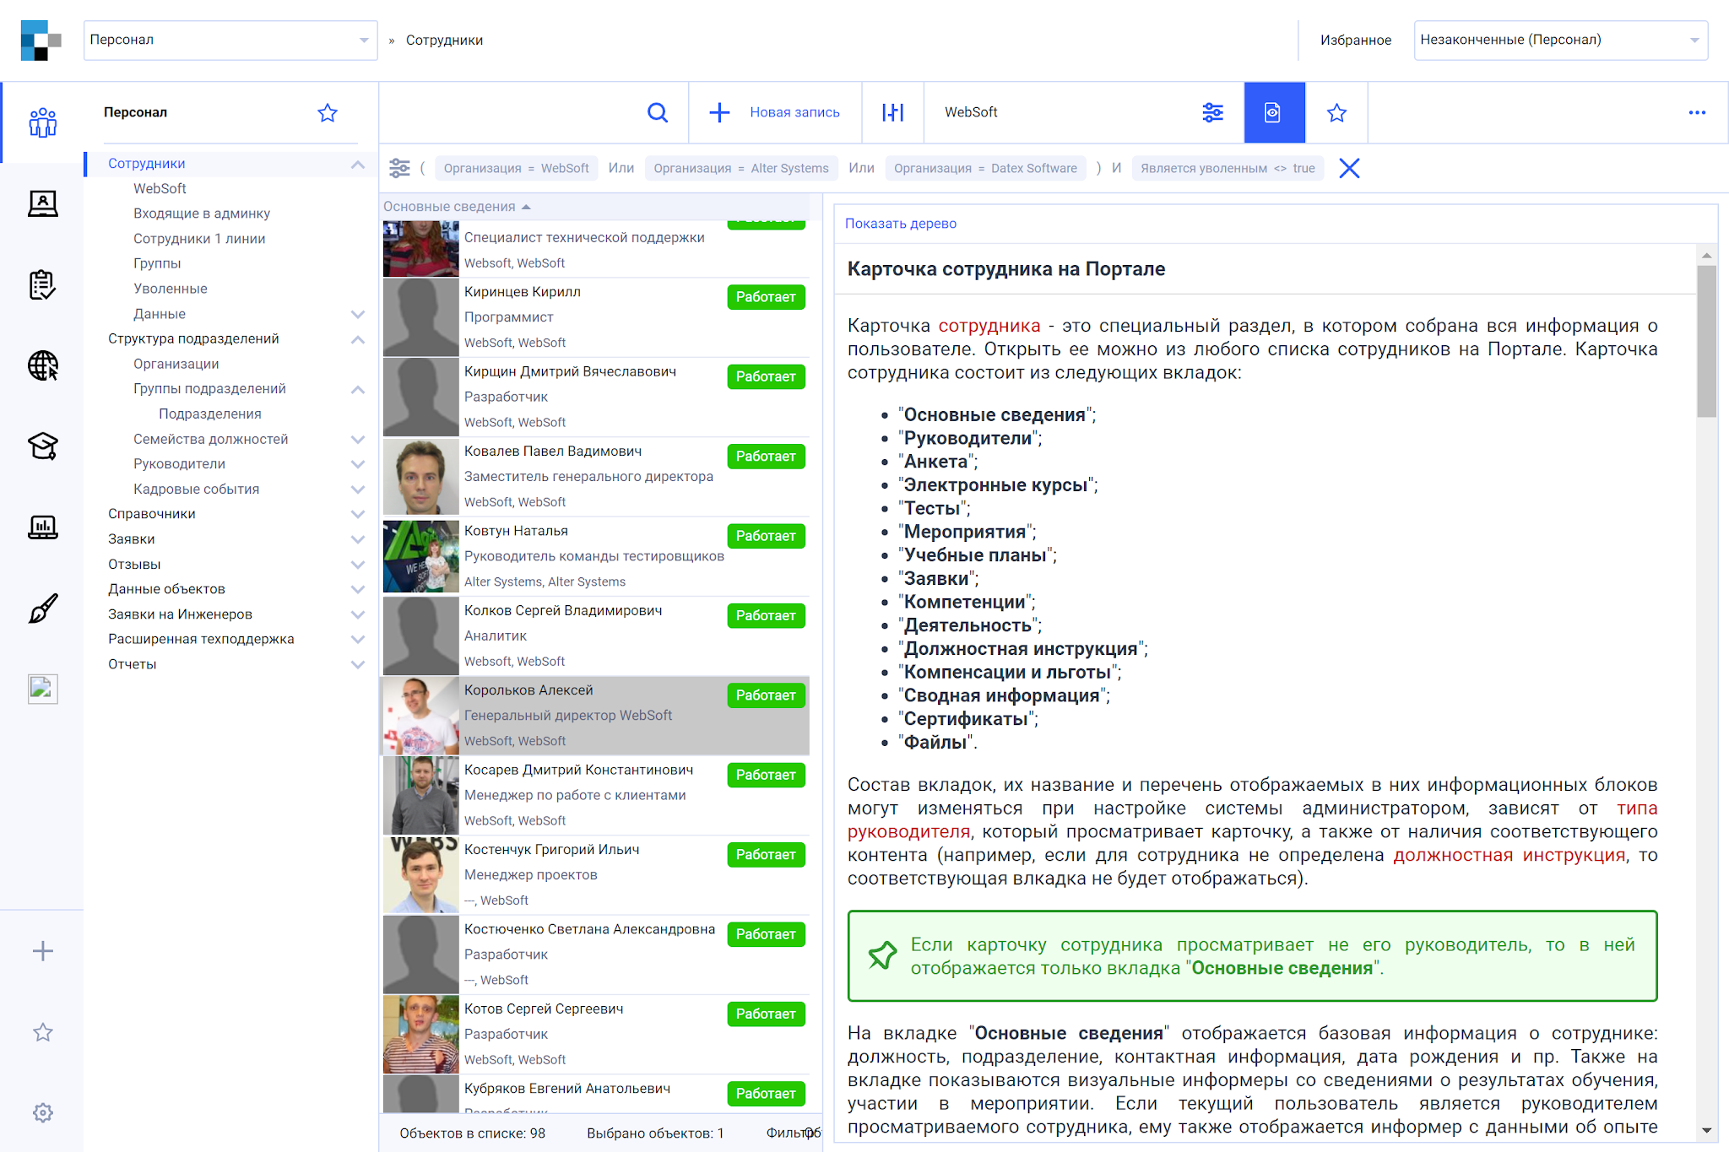Open the clipboard tasks icon in sidebar
Viewport: 1729px width, 1152px height.
(42, 284)
